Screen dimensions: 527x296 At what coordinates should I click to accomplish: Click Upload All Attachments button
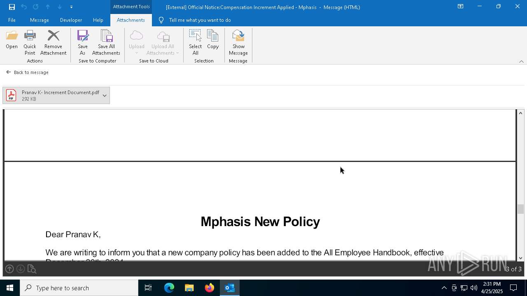point(163,43)
